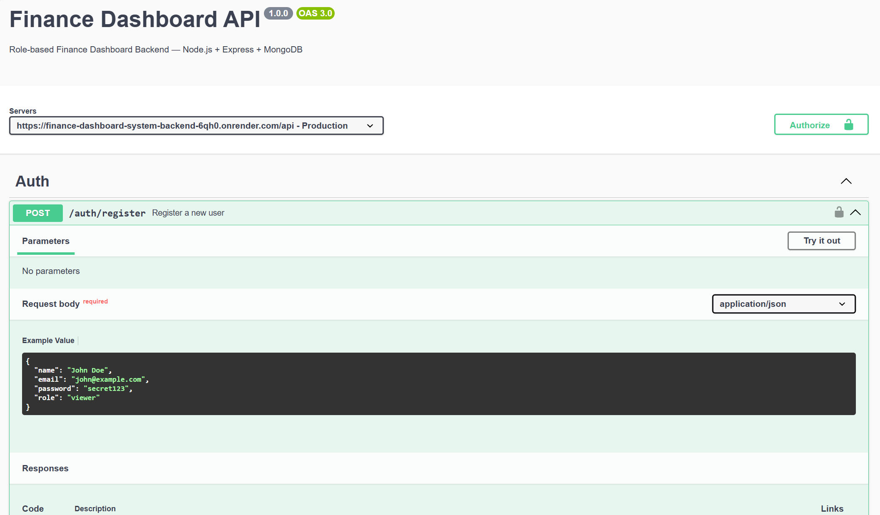Collapse the Auth section using its chevron
880x515 pixels.
point(846,181)
